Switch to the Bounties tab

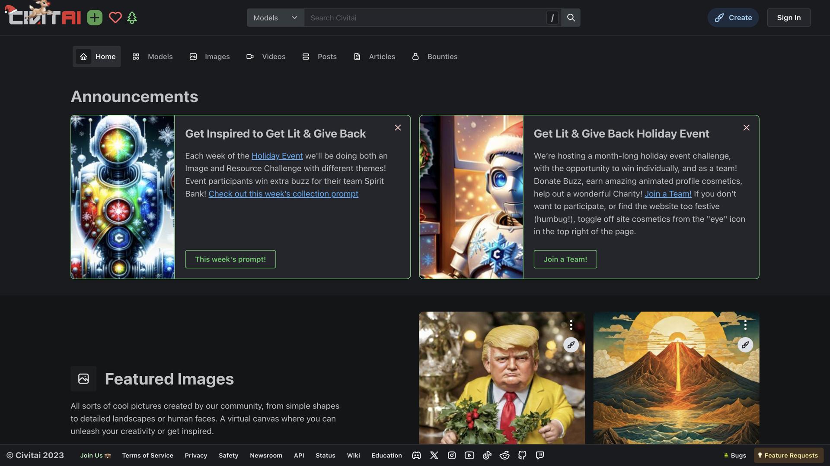(434, 57)
